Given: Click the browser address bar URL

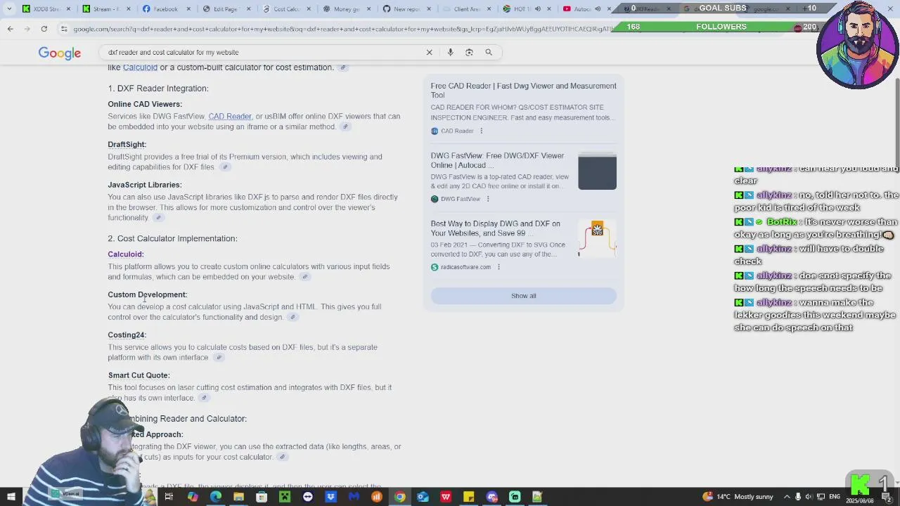Looking at the screenshot, I should pos(341,29).
